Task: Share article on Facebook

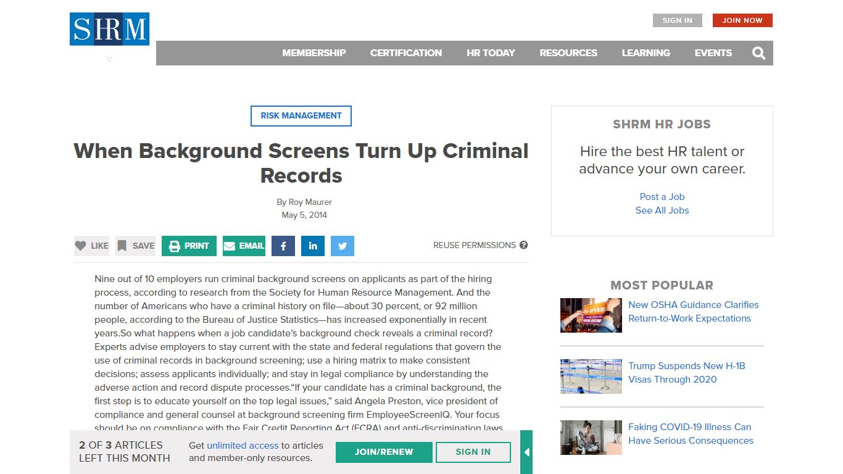Action: (283, 246)
